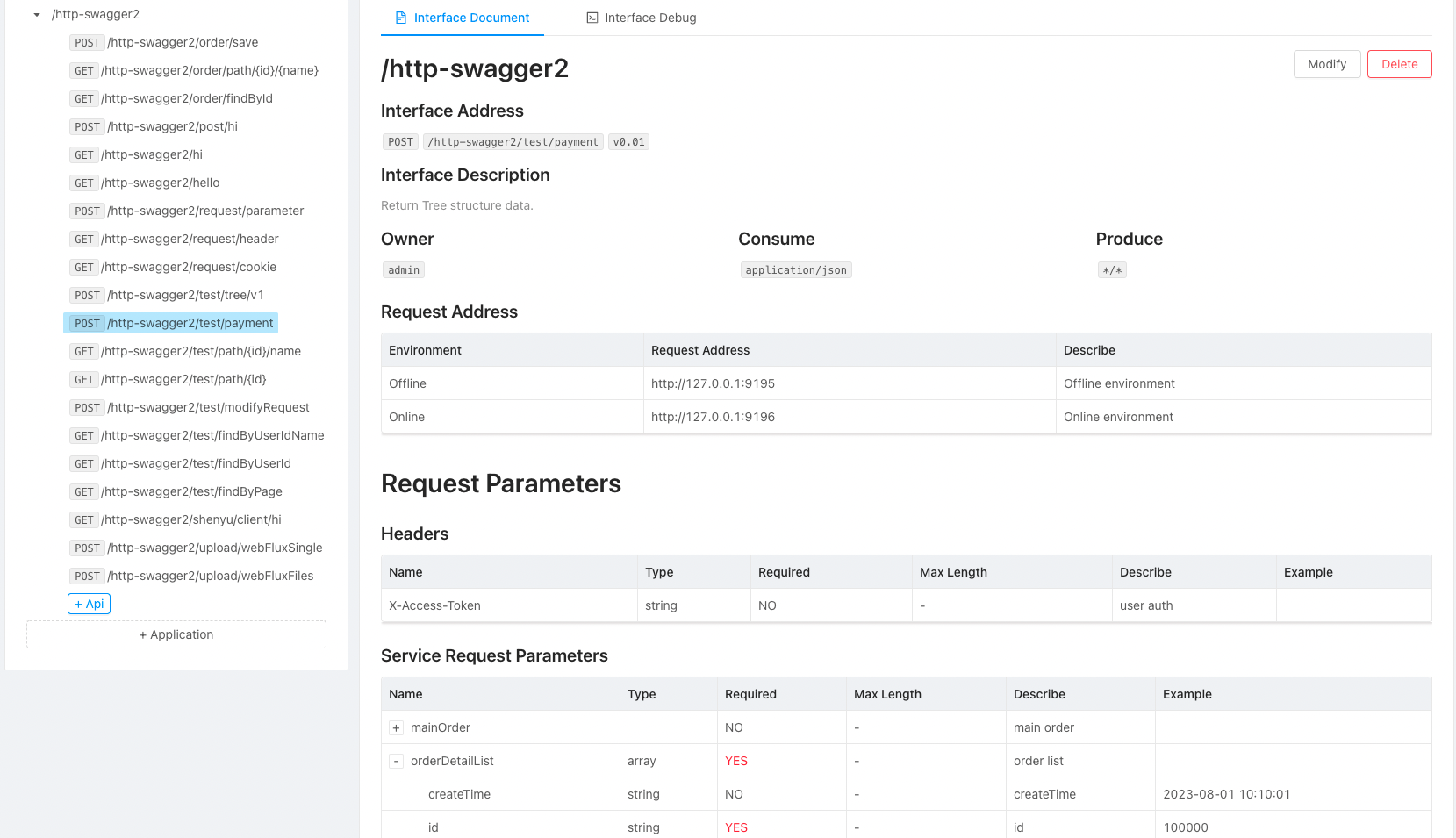Expand the mainOrder parameter row
This screenshot has width=1456, height=838.
[x=396, y=727]
